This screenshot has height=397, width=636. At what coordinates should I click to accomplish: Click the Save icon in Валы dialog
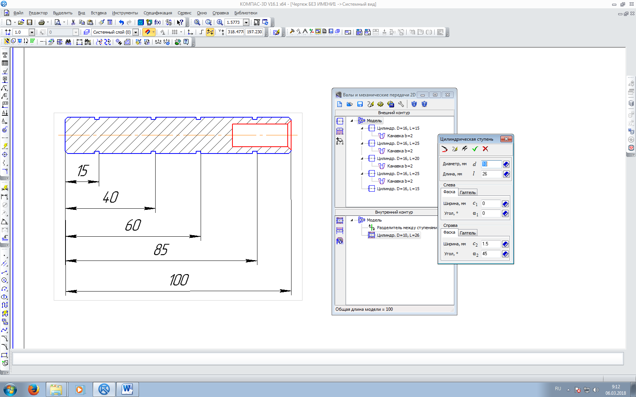[x=360, y=104]
